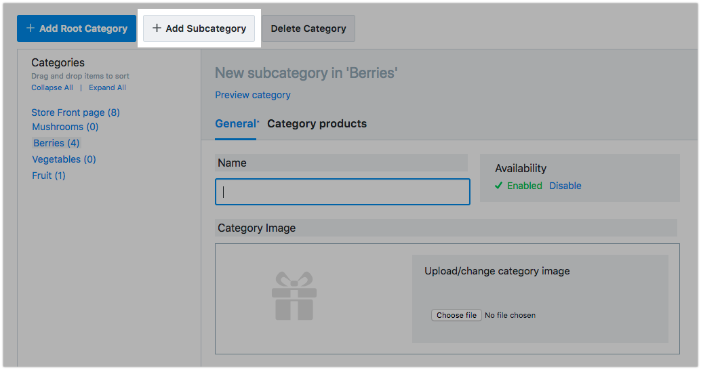
Task: Click Choose file for category image
Action: pyautogui.click(x=456, y=315)
